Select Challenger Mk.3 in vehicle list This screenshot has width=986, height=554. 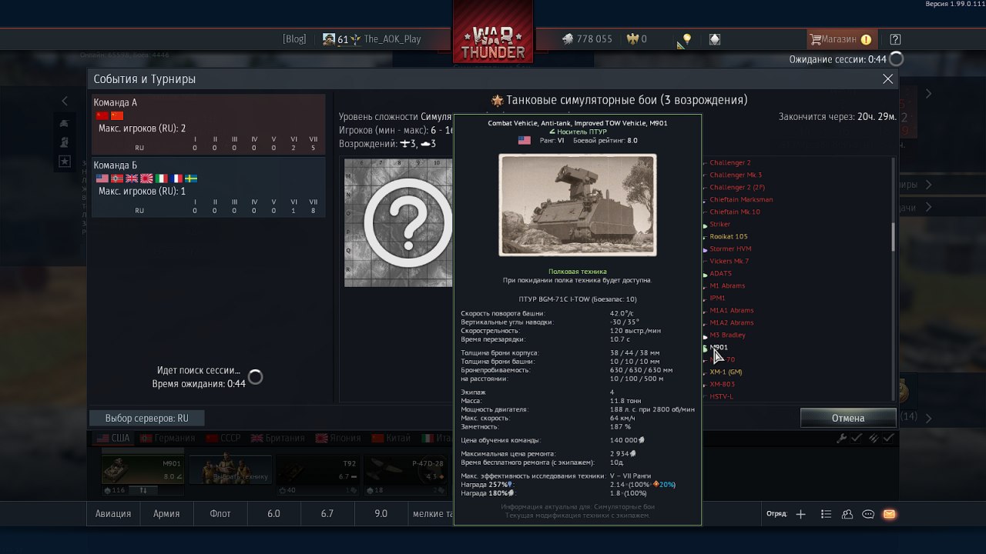735,175
